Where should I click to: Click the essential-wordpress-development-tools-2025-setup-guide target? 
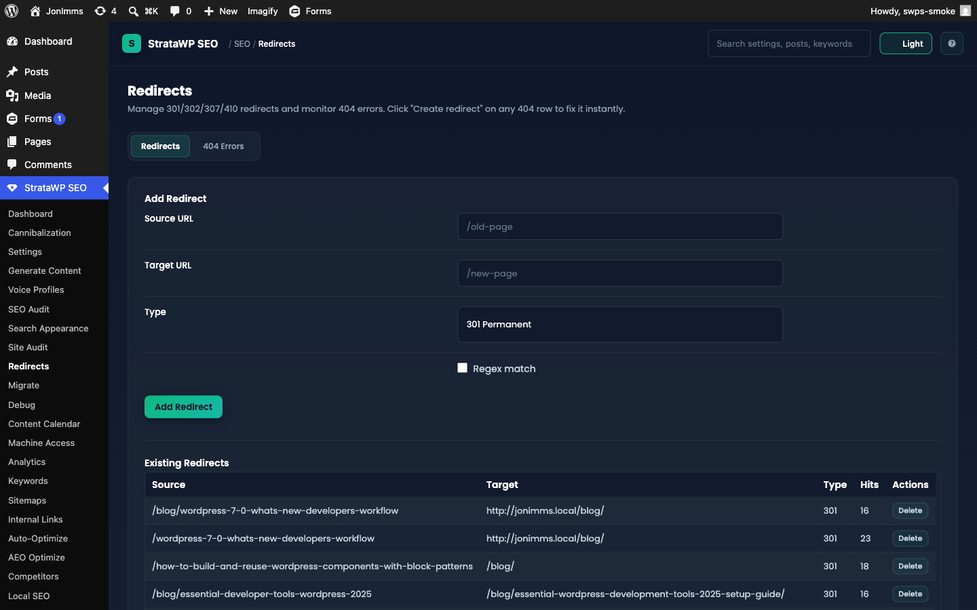tap(635, 594)
